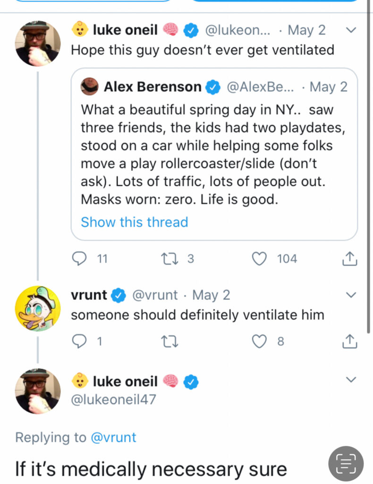Click the Show this thread link
This screenshot has width=373, height=484.
(x=134, y=222)
